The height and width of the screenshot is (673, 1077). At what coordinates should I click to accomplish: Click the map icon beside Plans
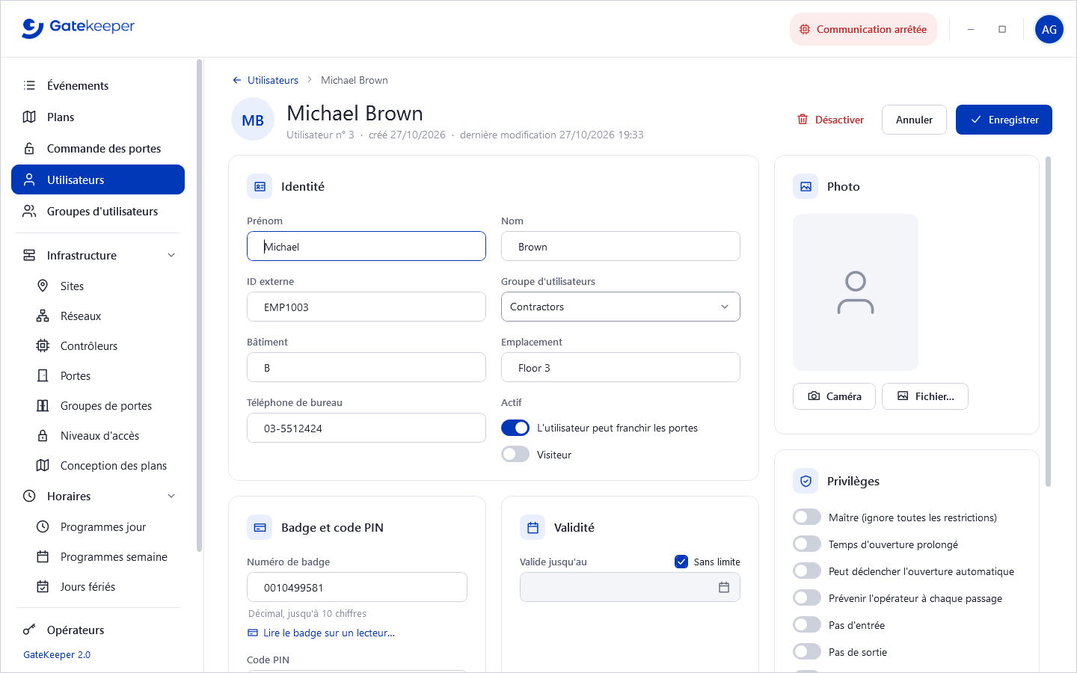(29, 117)
